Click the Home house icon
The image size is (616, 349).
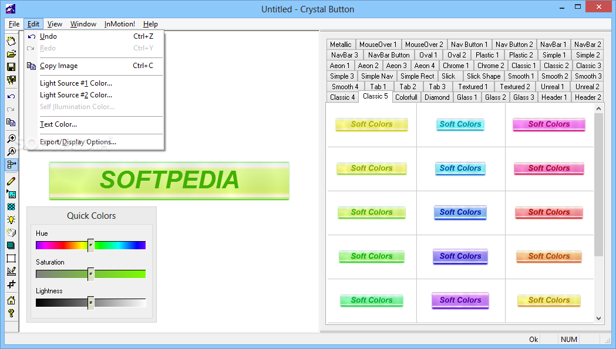click(x=11, y=300)
